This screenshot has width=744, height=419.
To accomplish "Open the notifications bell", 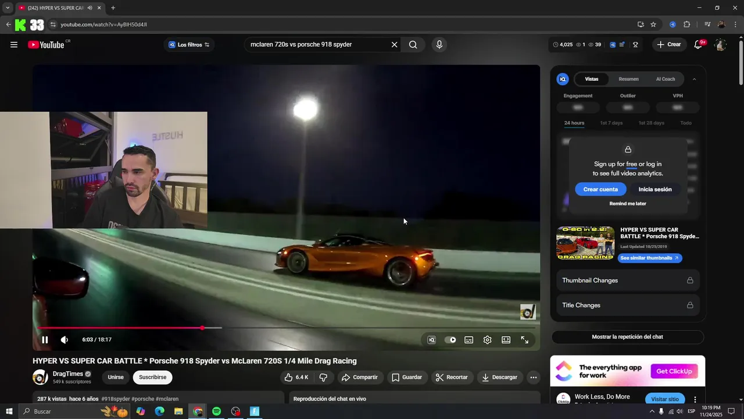I will tap(699, 45).
